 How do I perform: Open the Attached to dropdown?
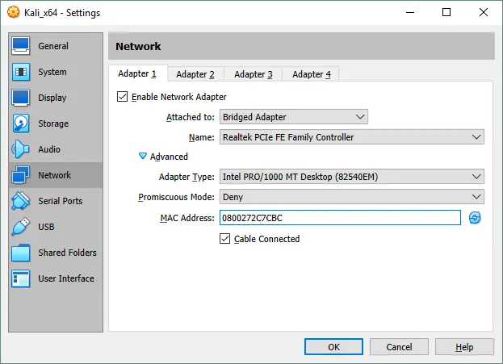[x=294, y=117]
